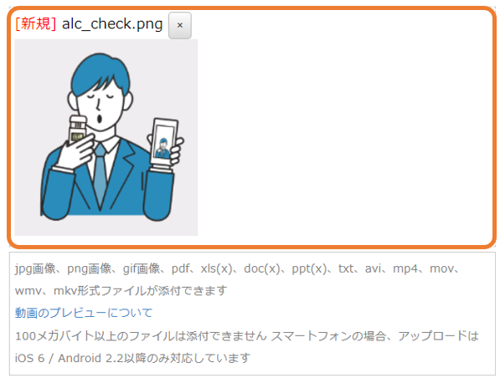Viewport: 500px width, 378px height.
Task: Click the hand holding the smartphone
Action: [x=175, y=150]
